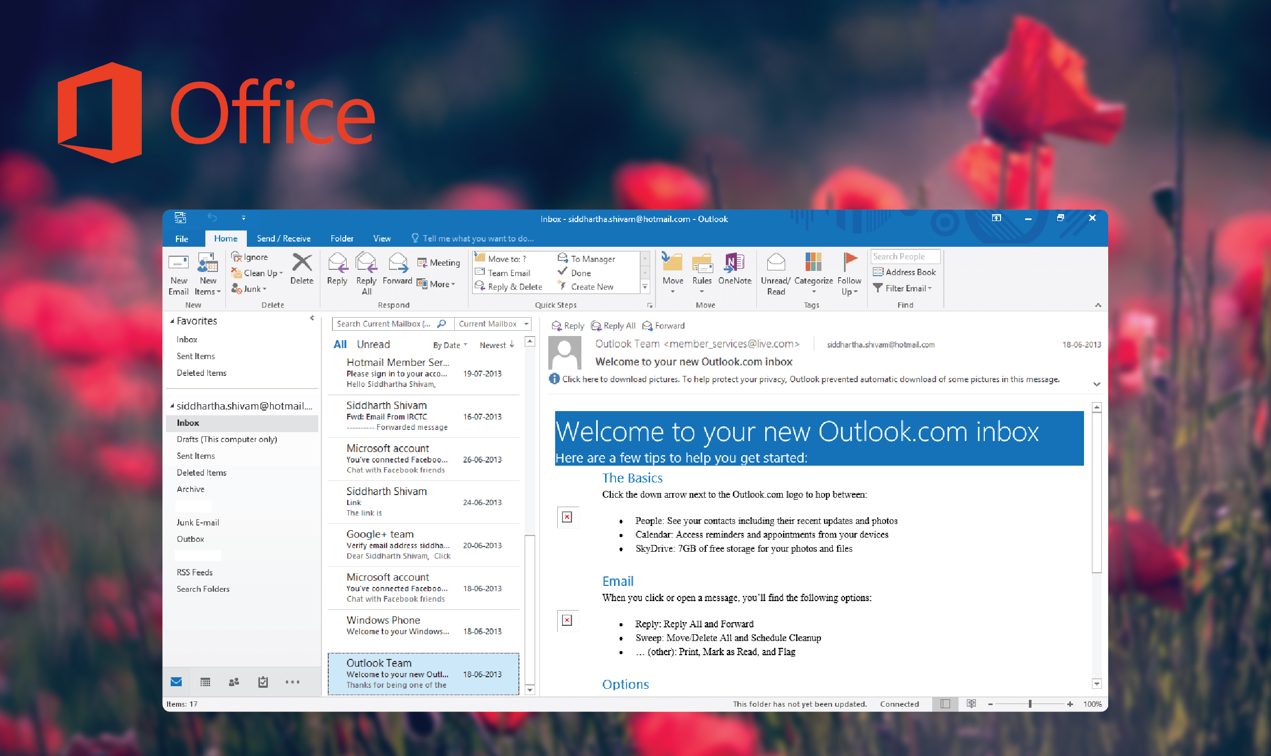Show only Unread messages
This screenshot has height=756, width=1271.
[373, 344]
